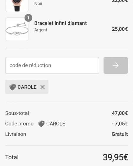Click the tag icon in the CAROLE chip
This screenshot has width=133, height=166.
pyautogui.click(x=12, y=87)
